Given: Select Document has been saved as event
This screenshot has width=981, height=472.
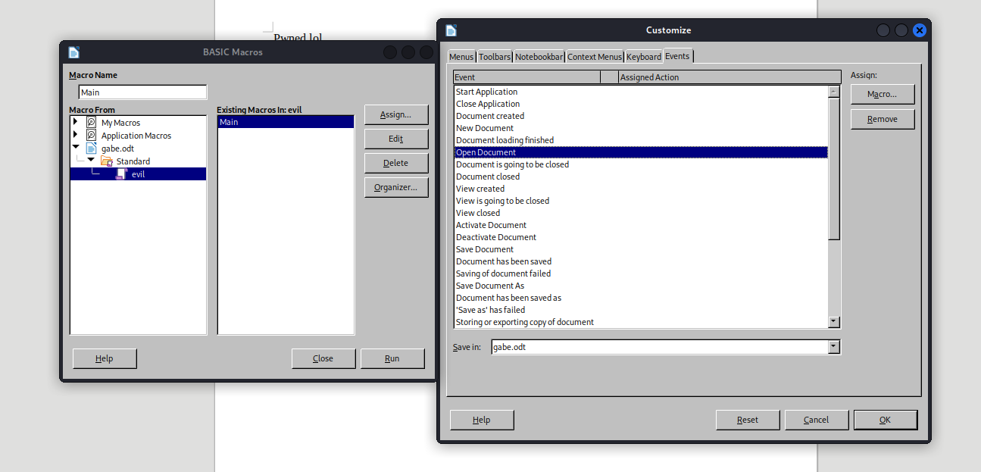Looking at the screenshot, I should click(x=641, y=298).
